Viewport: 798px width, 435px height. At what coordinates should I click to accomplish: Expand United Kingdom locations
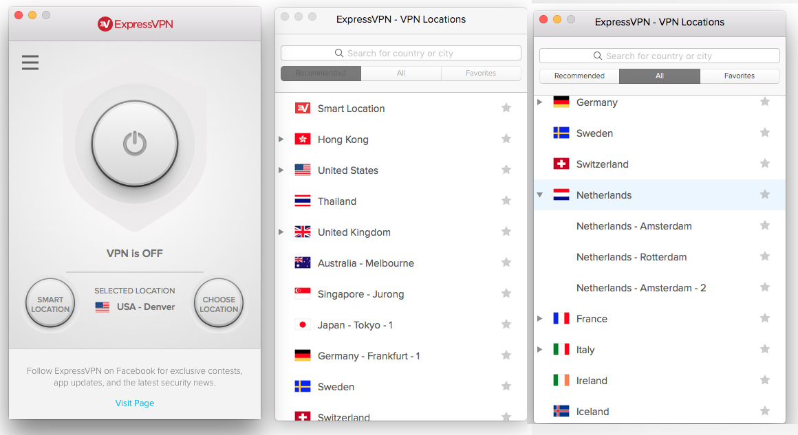281,232
